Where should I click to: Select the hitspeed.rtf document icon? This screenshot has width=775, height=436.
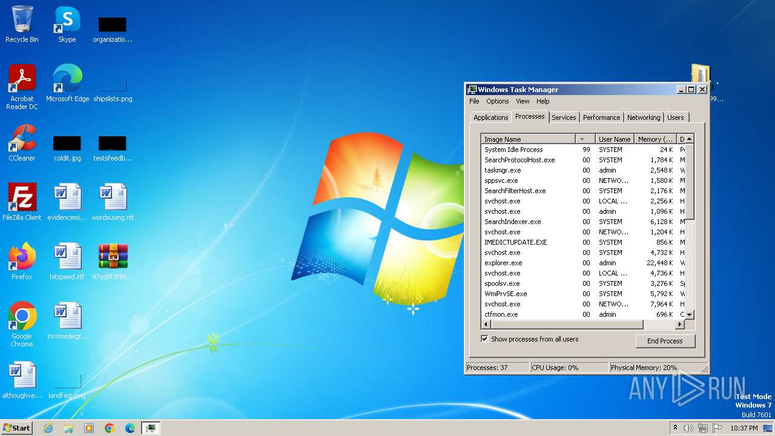67,262
